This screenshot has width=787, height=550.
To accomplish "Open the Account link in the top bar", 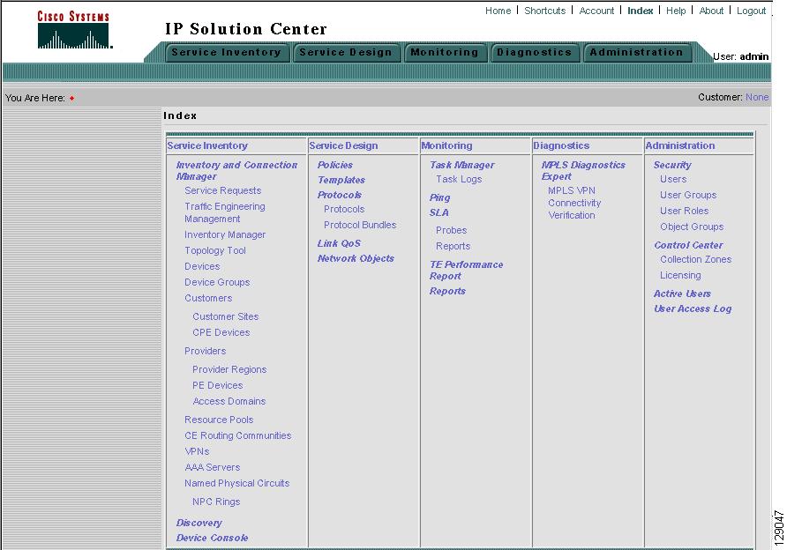I will pyautogui.click(x=596, y=11).
